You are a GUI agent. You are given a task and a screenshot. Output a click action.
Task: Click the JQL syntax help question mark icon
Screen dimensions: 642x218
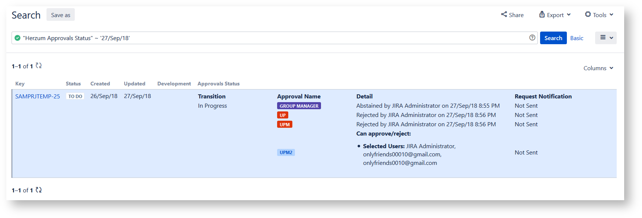pyautogui.click(x=532, y=38)
